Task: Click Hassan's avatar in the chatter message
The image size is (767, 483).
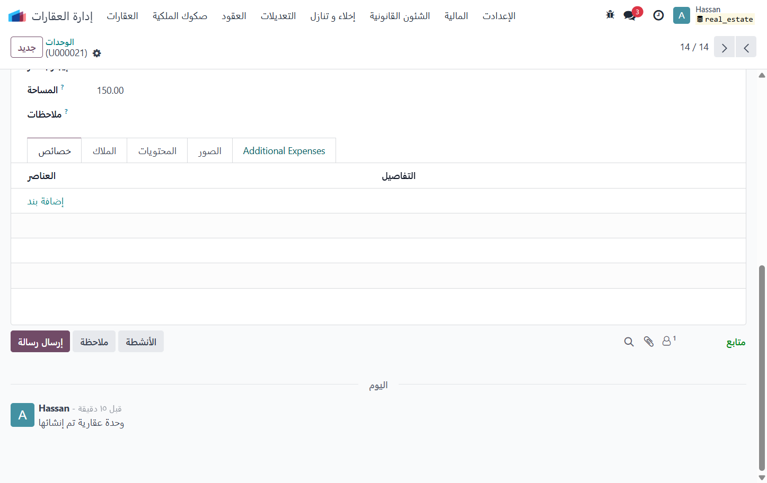Action: click(x=22, y=415)
